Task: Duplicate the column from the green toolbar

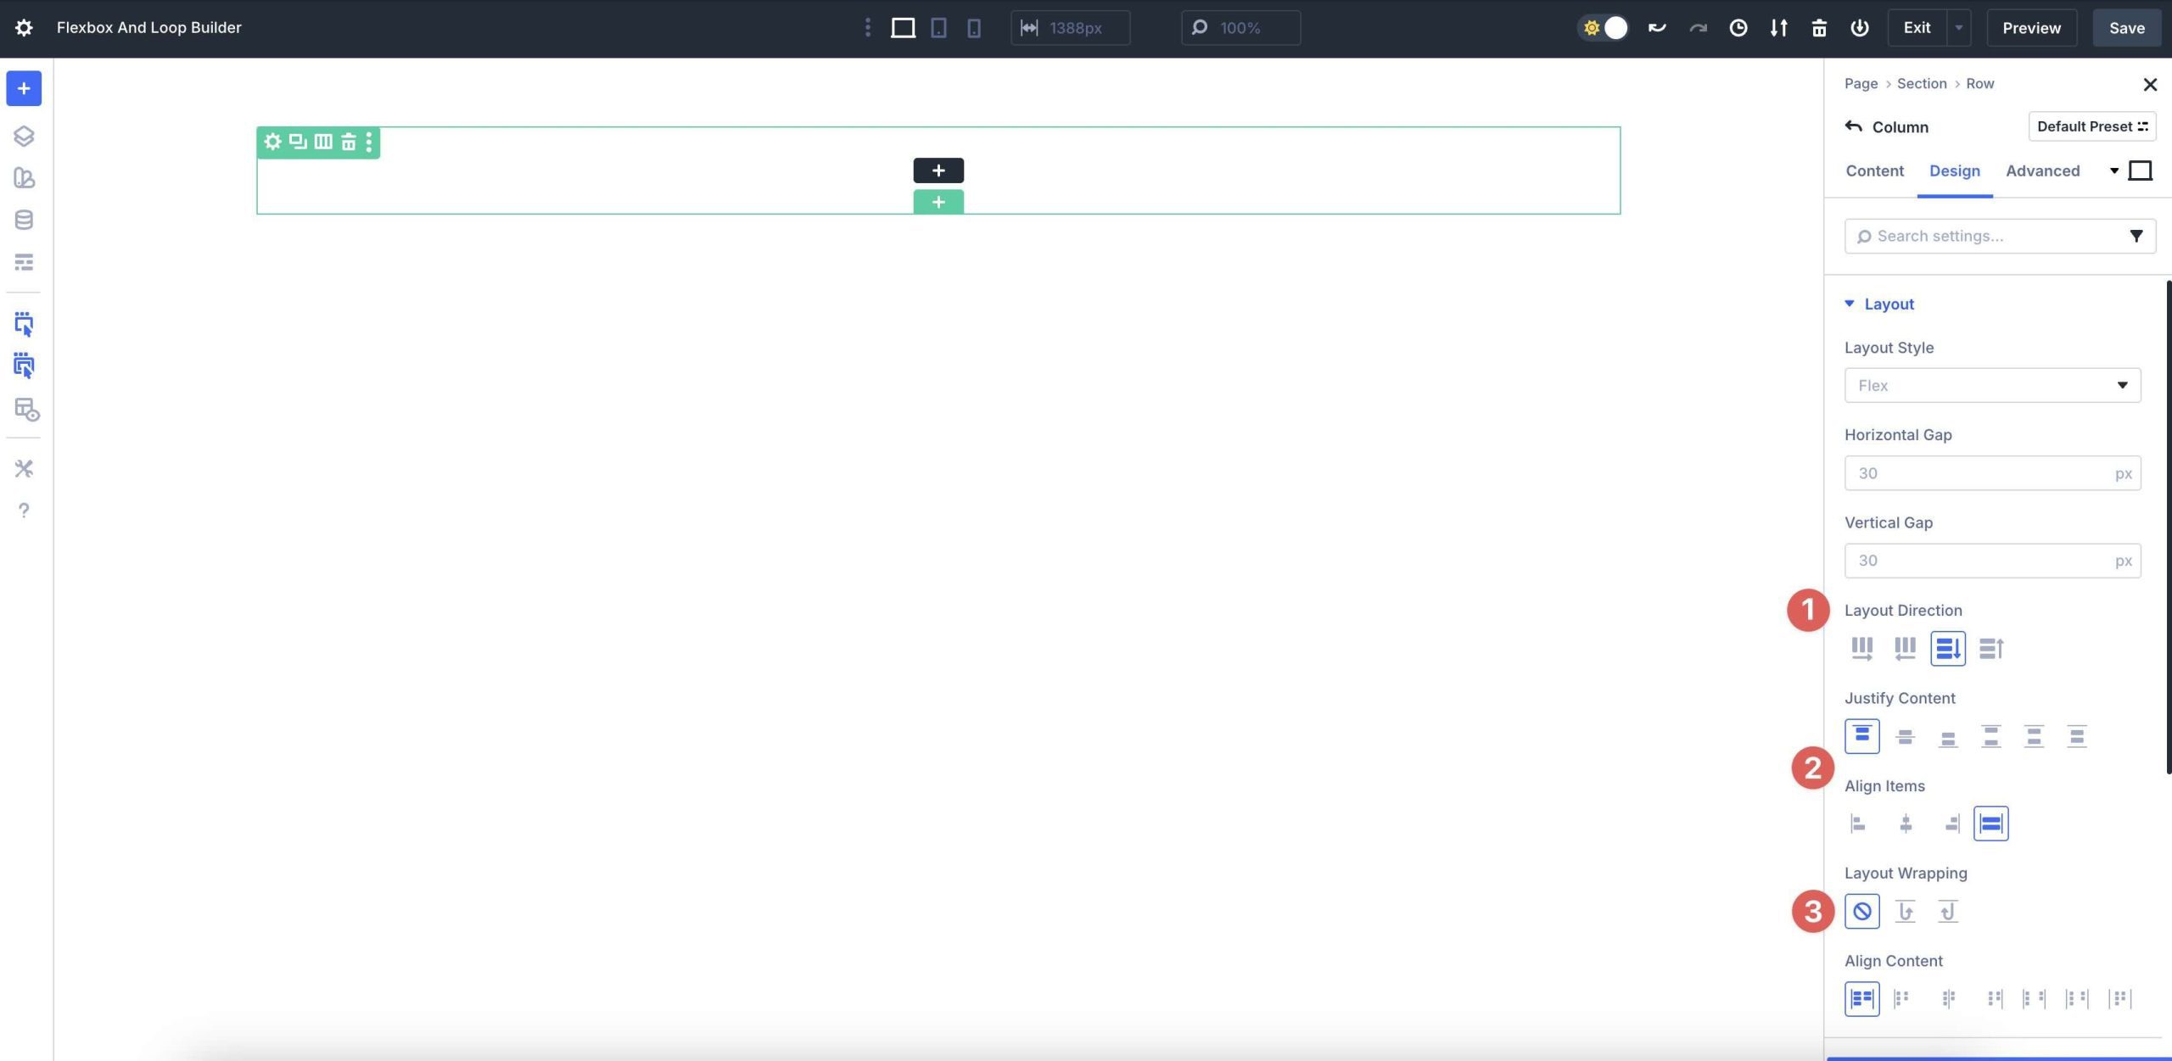Action: (x=296, y=142)
